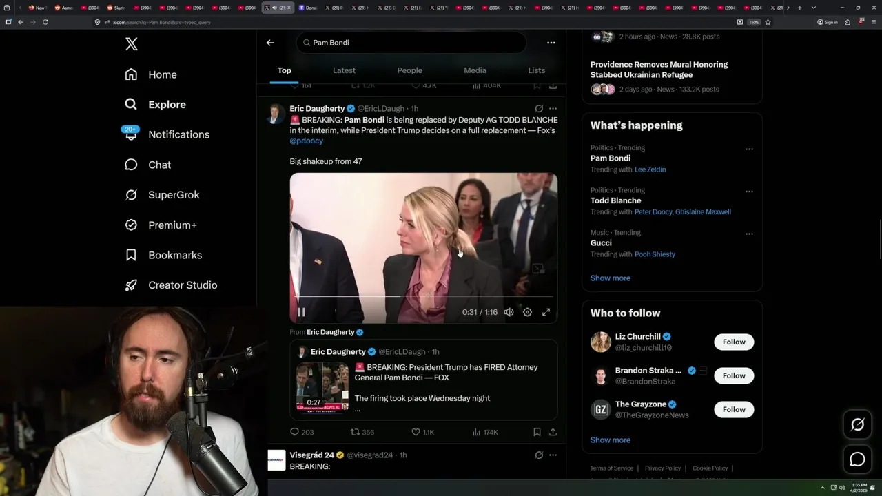Open the Home page
The height and width of the screenshot is (496, 882).
(151, 74)
